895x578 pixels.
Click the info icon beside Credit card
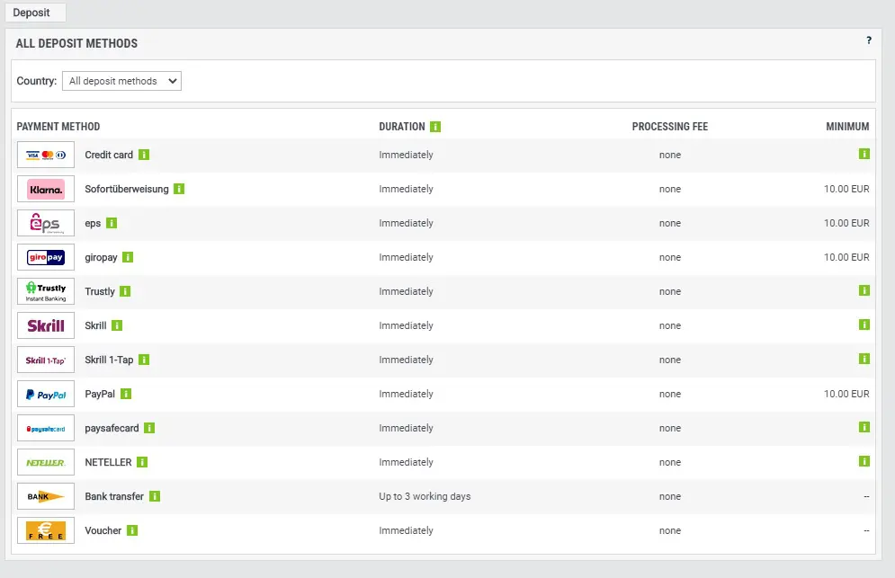click(144, 155)
